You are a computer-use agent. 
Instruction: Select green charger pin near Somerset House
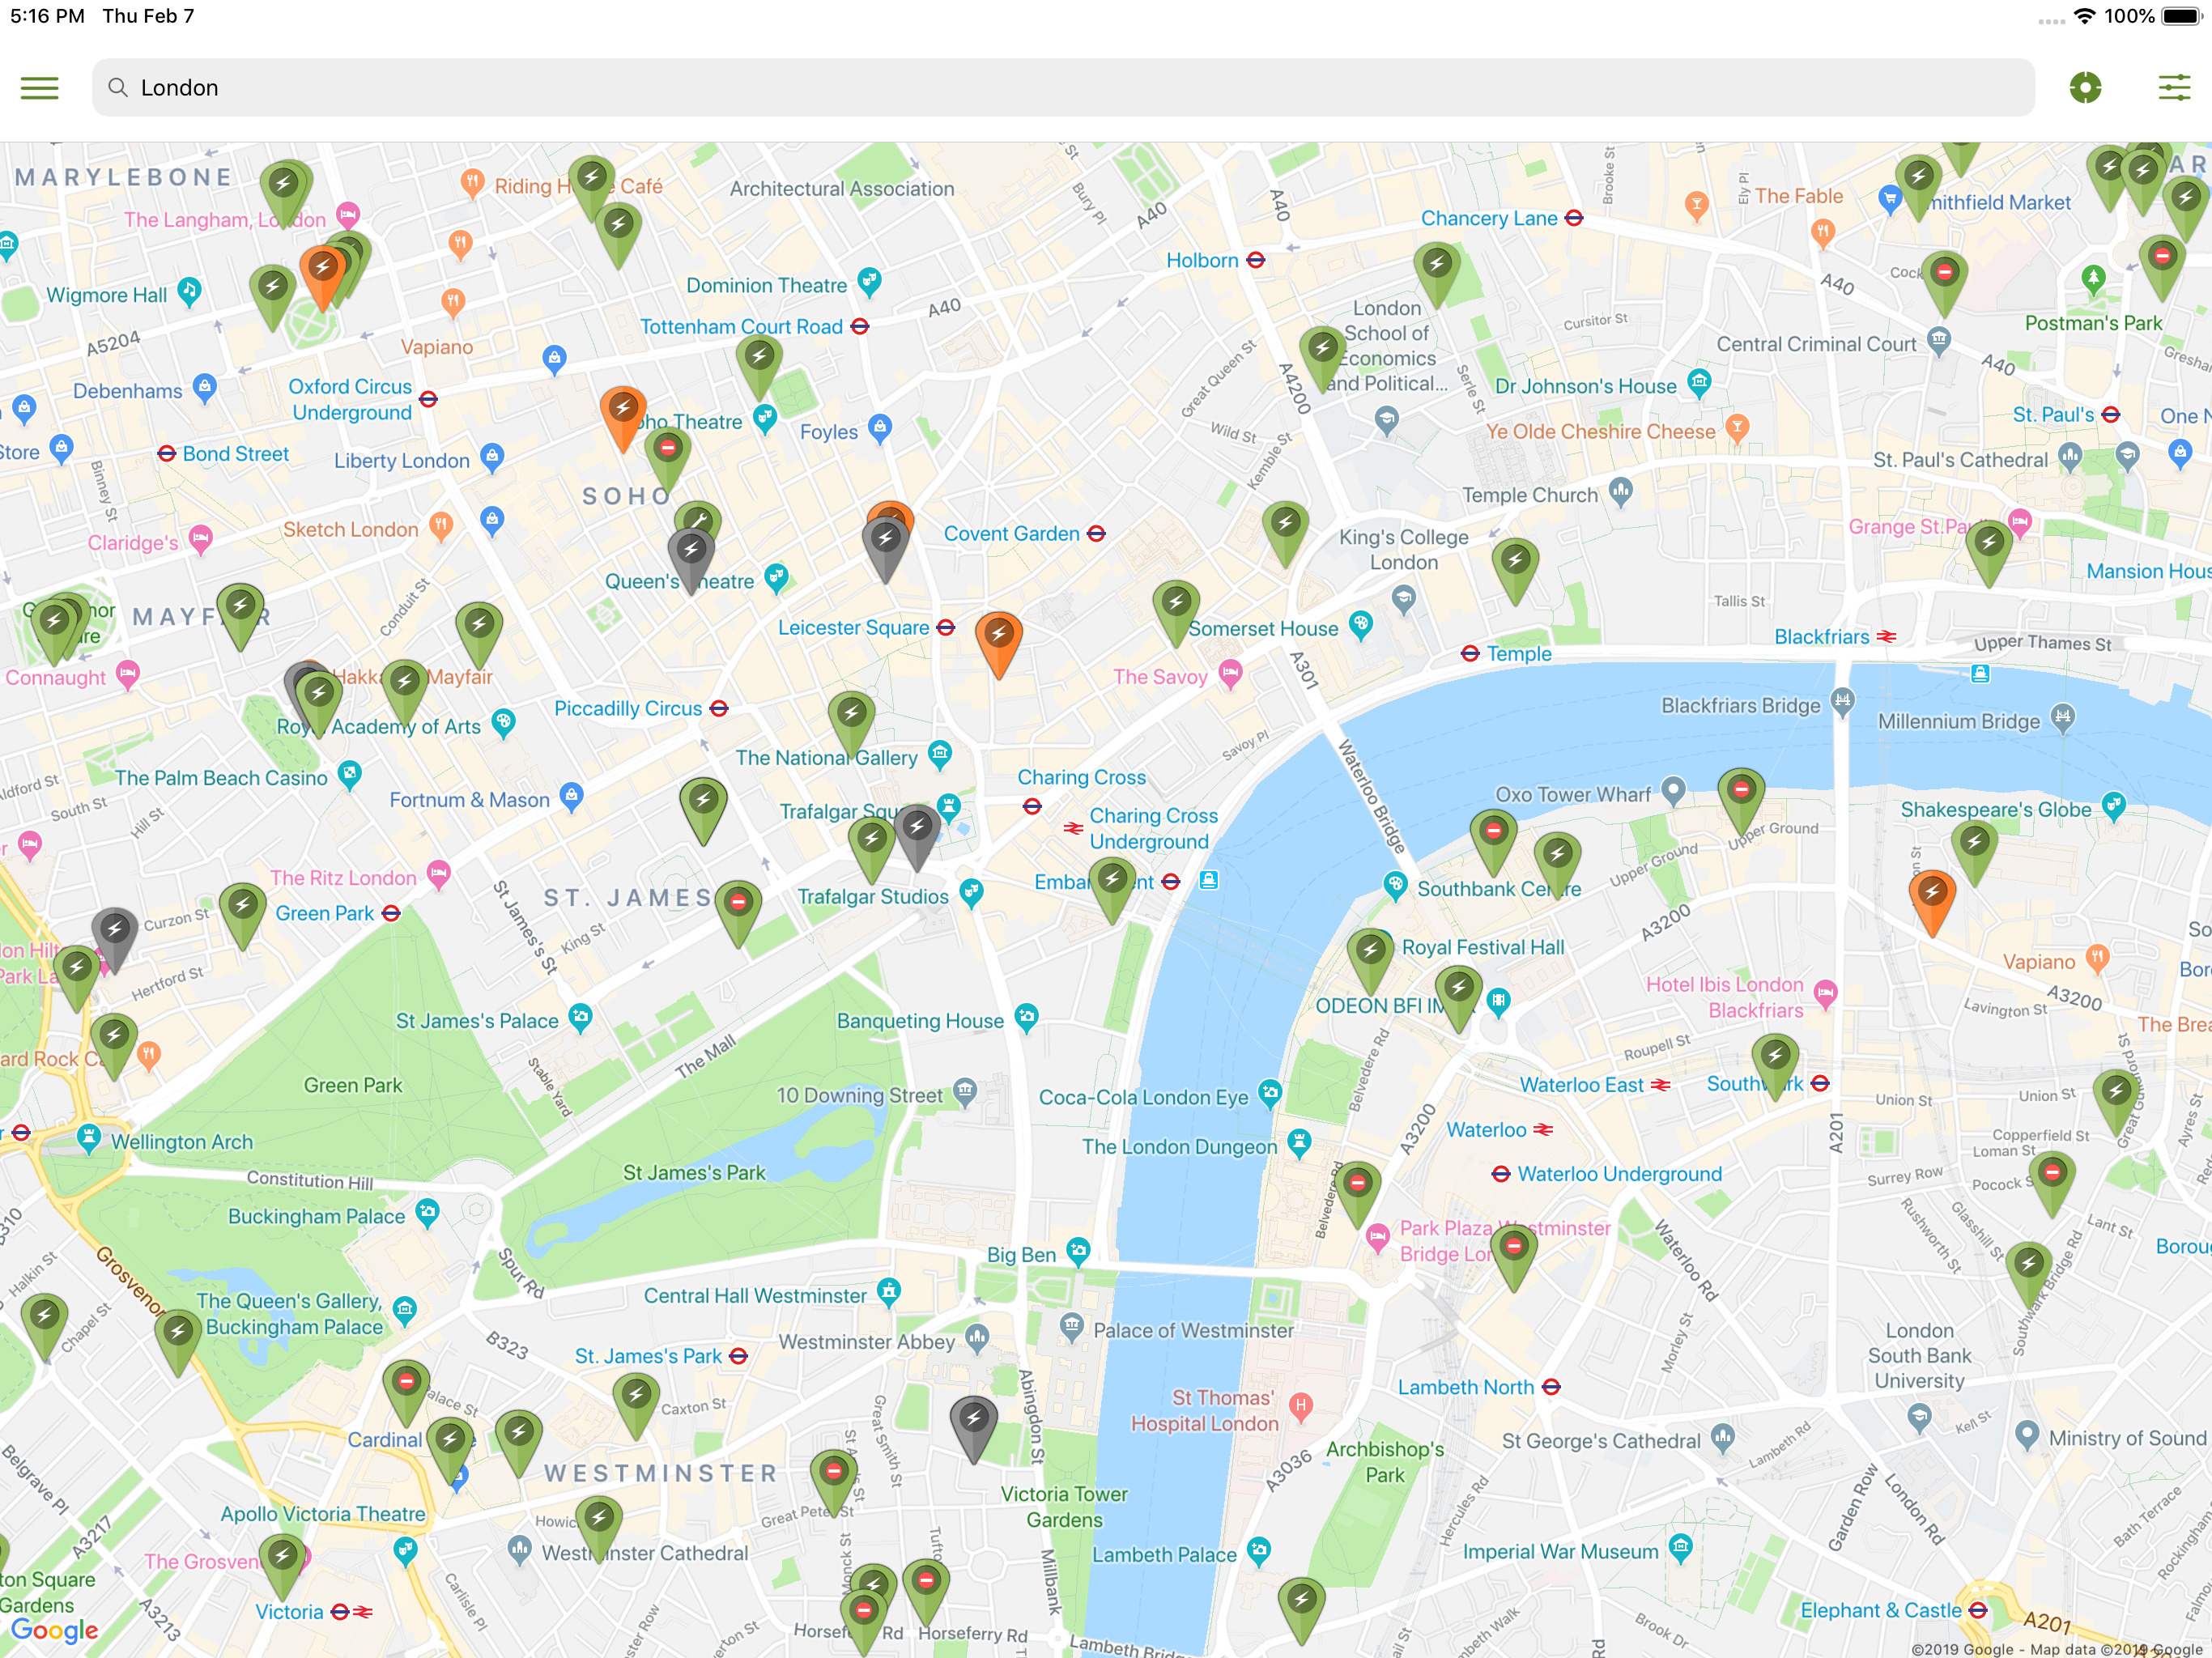1176,604
